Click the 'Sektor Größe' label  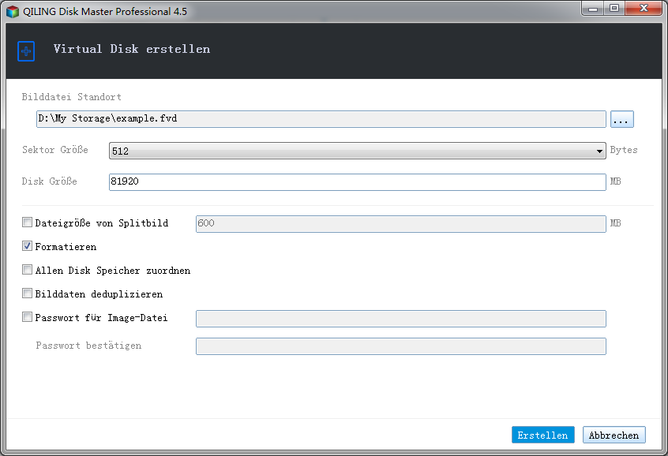55,150
